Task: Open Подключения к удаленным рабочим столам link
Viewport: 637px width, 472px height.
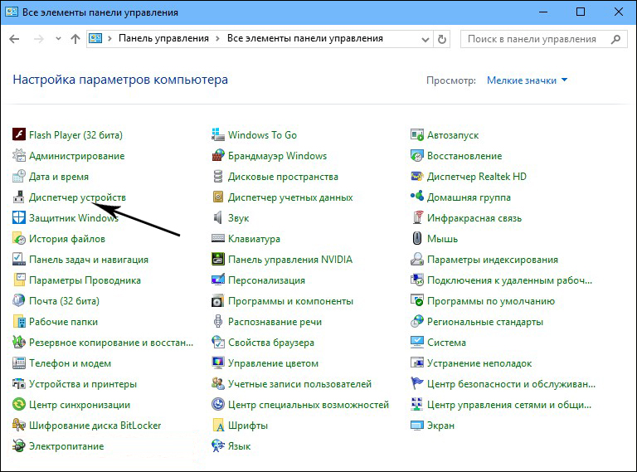Action: (509, 280)
